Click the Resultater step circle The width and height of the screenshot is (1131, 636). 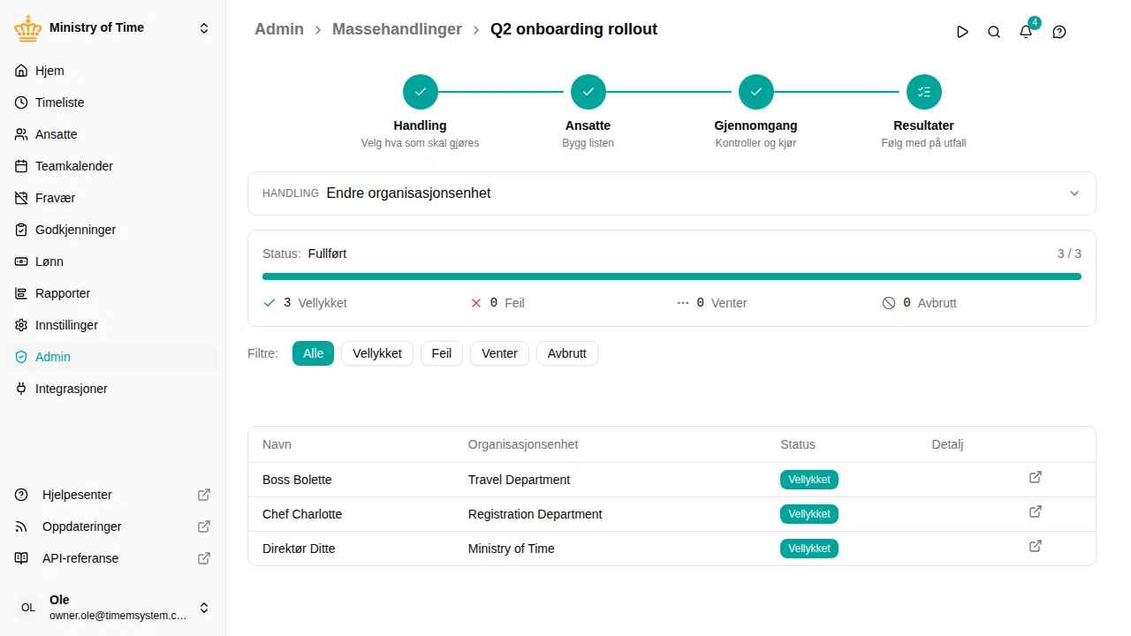(x=924, y=92)
